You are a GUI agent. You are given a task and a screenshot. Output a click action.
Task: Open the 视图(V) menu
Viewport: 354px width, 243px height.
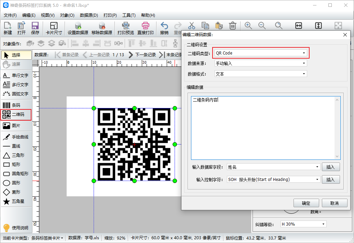[47, 15]
